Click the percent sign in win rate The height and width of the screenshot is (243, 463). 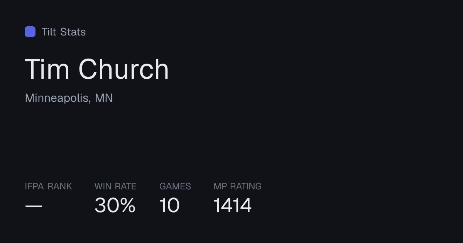(x=127, y=205)
